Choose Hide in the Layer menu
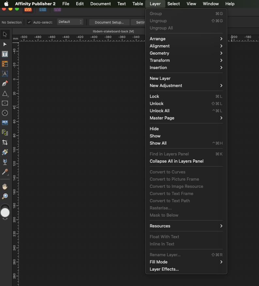This screenshot has width=259, height=286. pyautogui.click(x=186, y=129)
